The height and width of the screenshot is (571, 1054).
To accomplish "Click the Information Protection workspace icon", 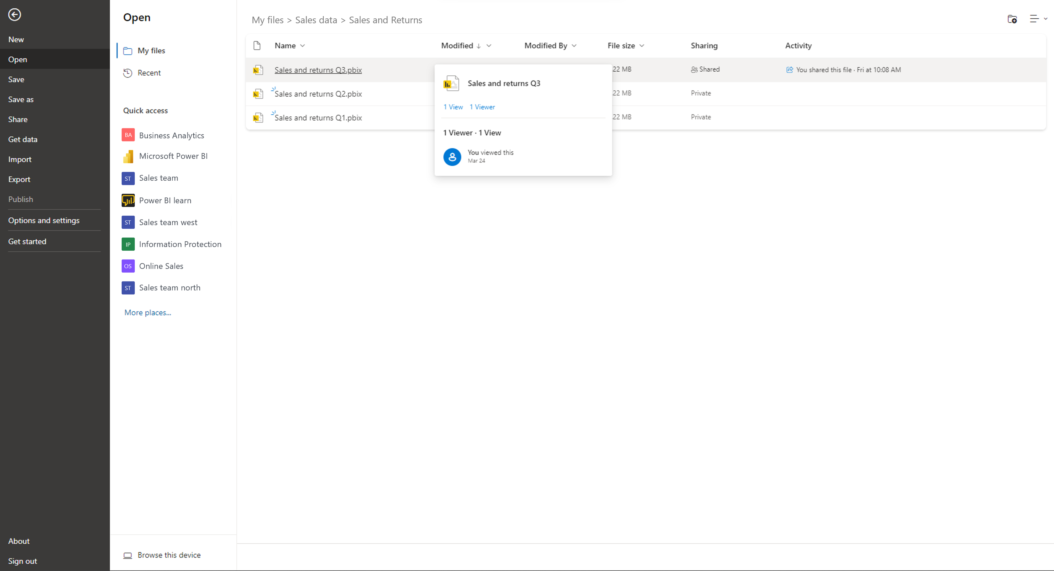I will (128, 244).
